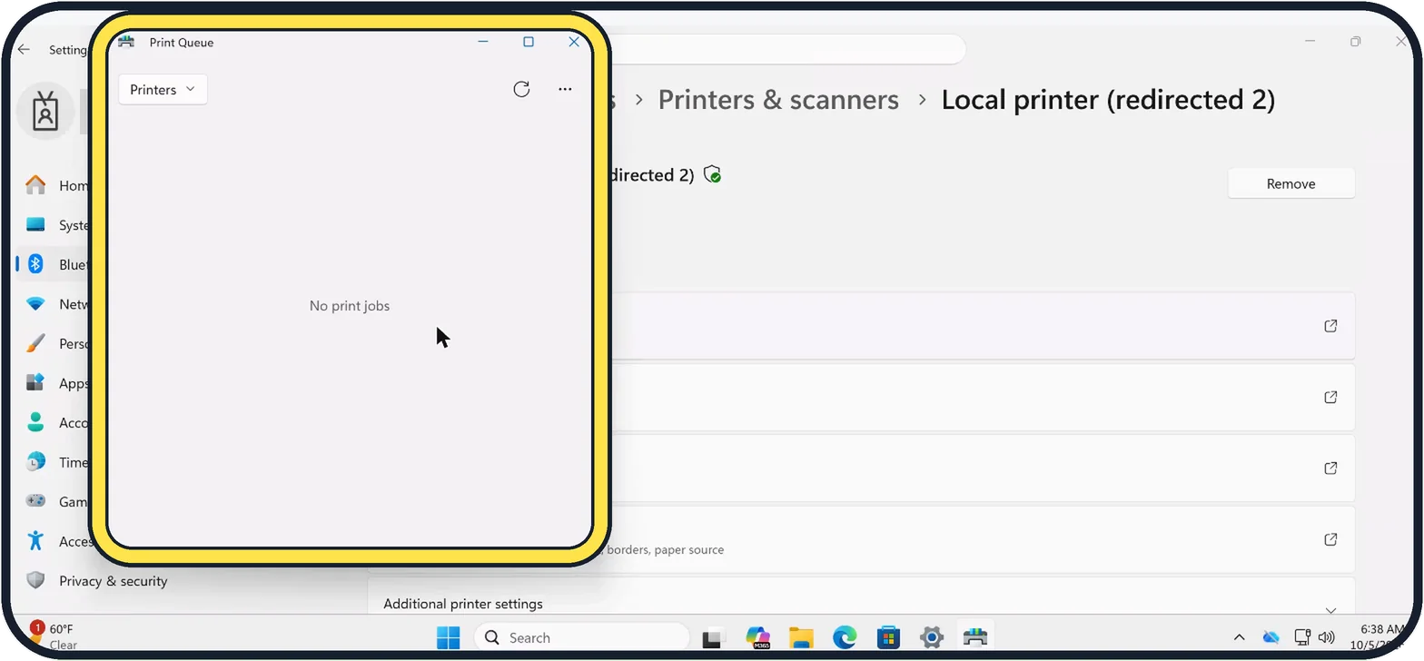Expand the Printers dropdown in Print Queue
1424x661 pixels.
(x=163, y=89)
